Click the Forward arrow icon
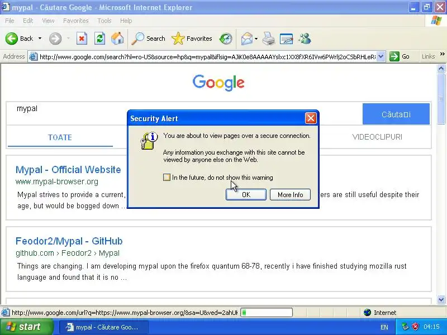 (55, 39)
